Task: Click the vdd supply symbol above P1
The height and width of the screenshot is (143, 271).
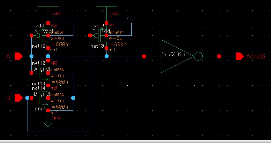Action: click(106, 6)
